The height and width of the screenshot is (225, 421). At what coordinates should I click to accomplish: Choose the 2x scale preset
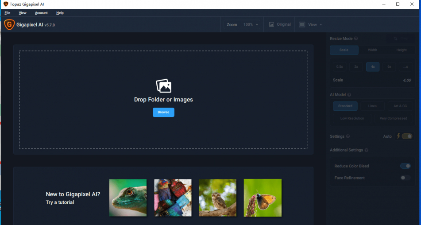coord(356,66)
